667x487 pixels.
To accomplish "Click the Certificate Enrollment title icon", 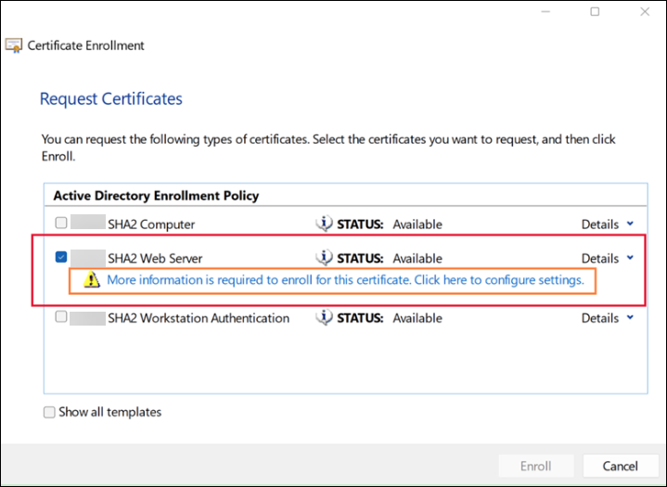I will (x=14, y=45).
